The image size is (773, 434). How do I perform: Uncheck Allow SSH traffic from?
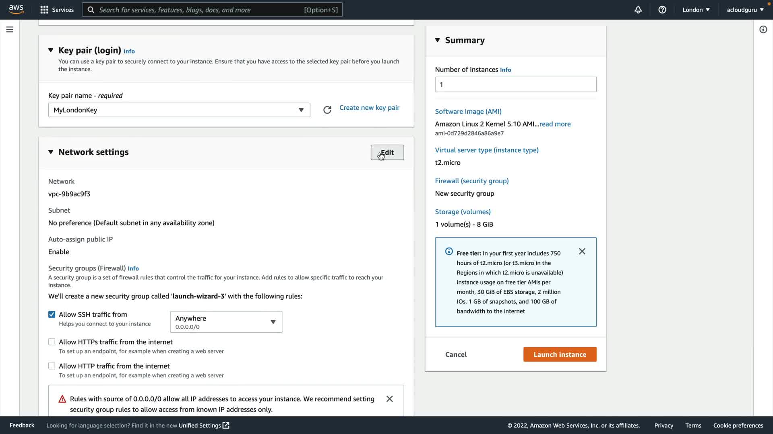[x=52, y=314]
